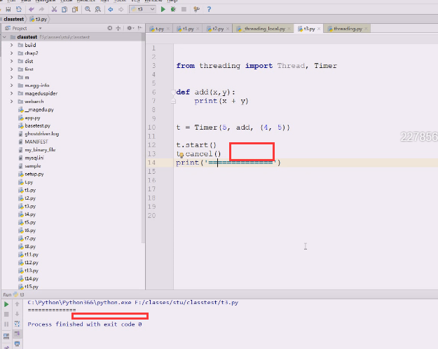Toggle Soft-Wrap in the Run console

coord(17,324)
